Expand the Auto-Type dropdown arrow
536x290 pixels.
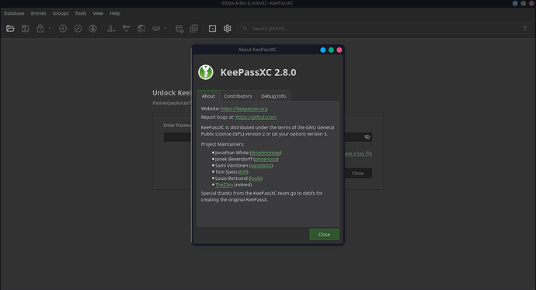165,29
